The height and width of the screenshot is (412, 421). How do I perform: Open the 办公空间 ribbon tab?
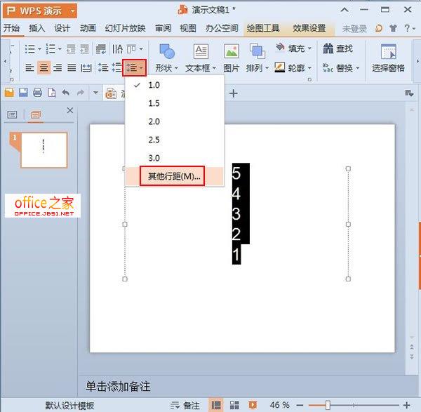coord(222,28)
